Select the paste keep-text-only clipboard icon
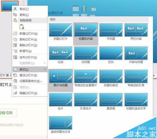157x139 pixels. click(22, 27)
